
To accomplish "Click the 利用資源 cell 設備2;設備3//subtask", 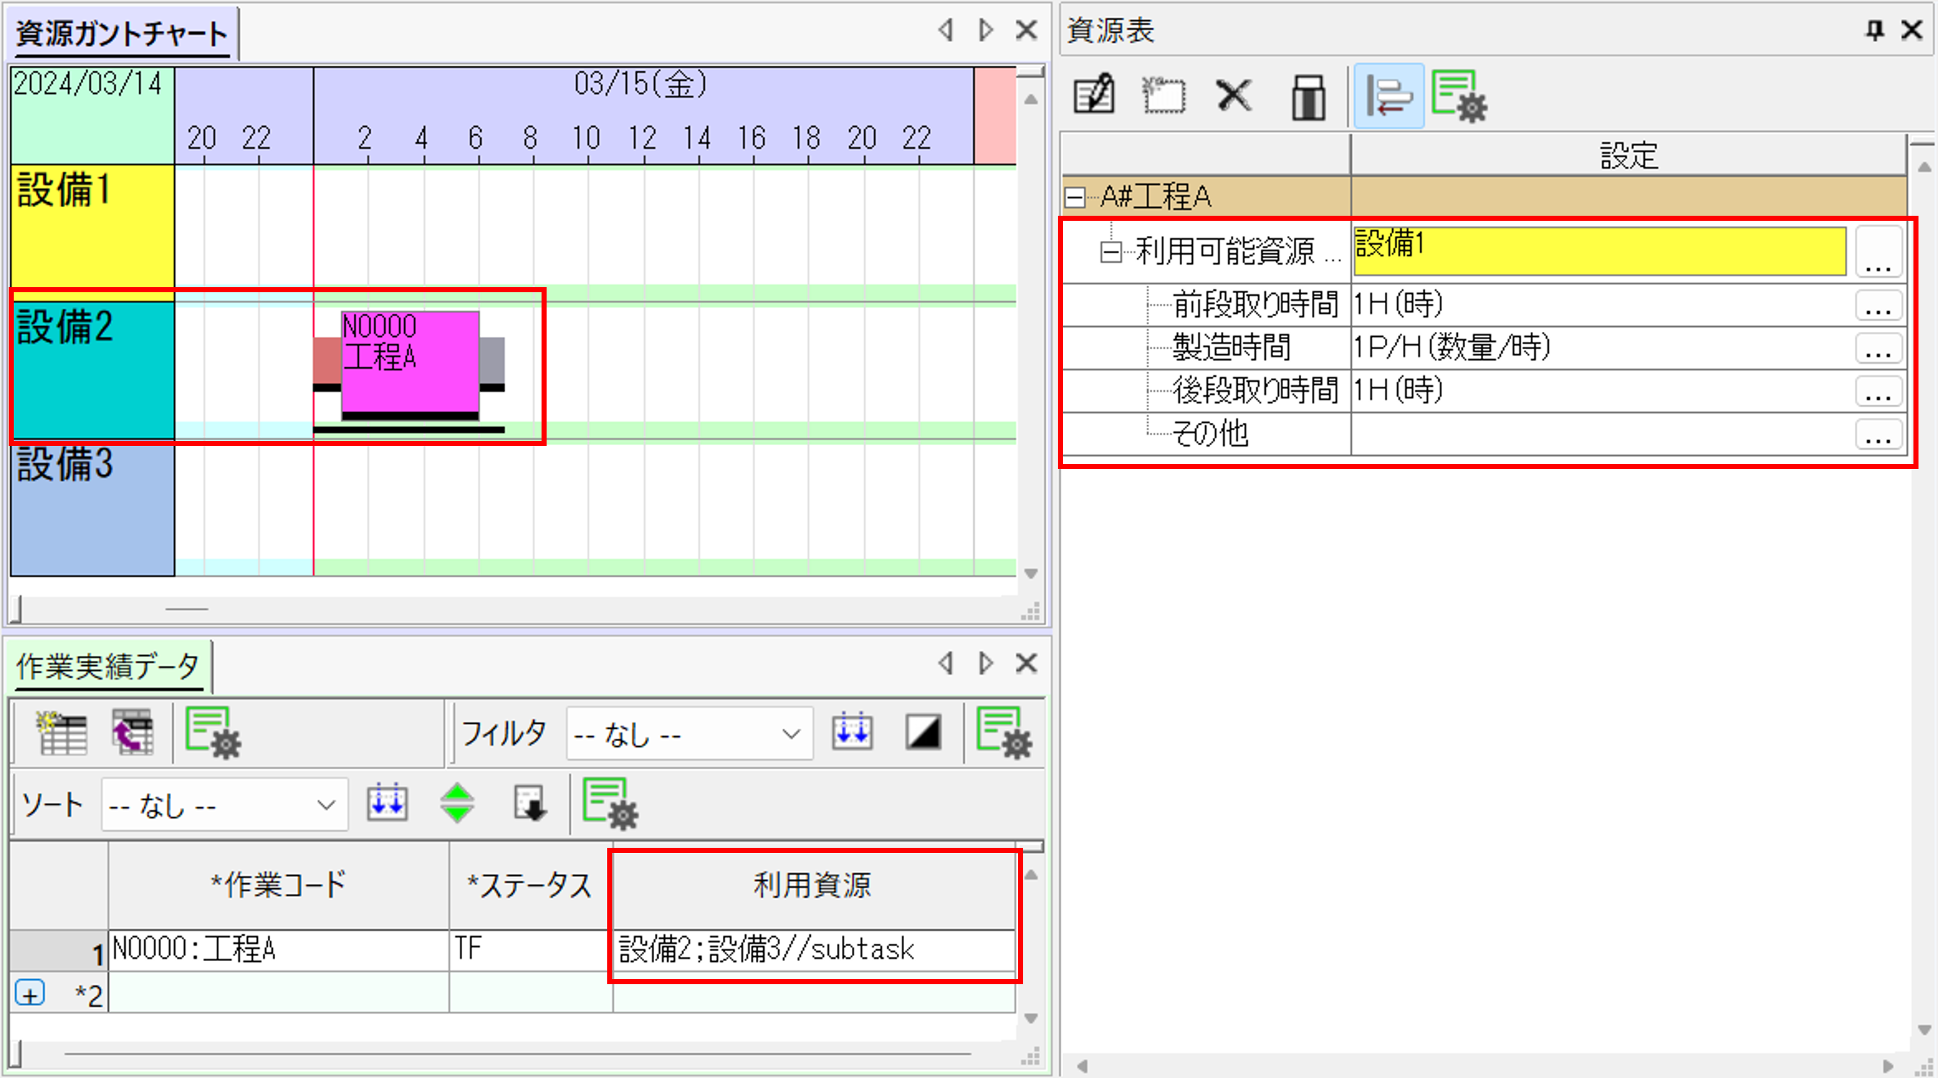I will coord(812,950).
